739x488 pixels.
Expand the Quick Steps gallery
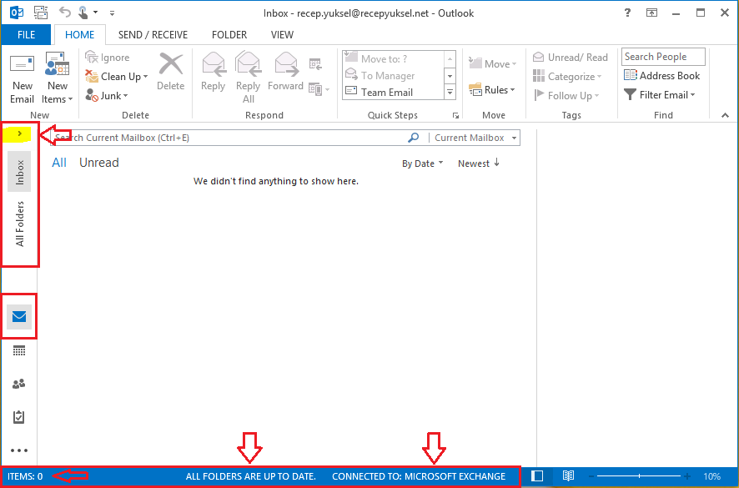tap(450, 93)
